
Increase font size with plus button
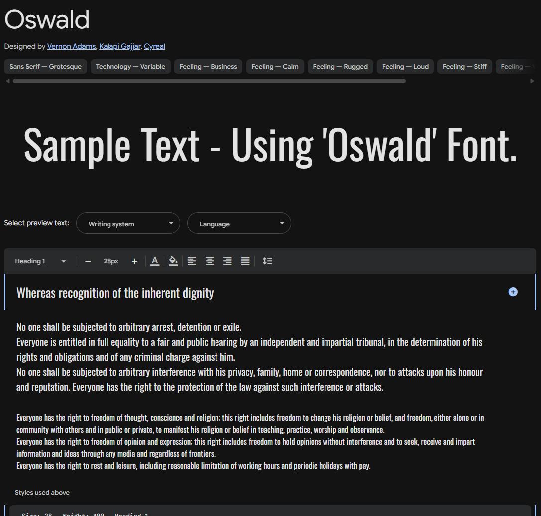(x=134, y=261)
